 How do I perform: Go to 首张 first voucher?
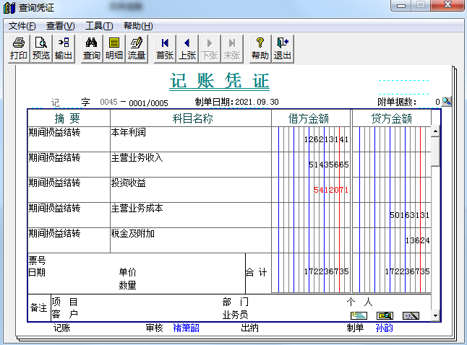point(165,49)
